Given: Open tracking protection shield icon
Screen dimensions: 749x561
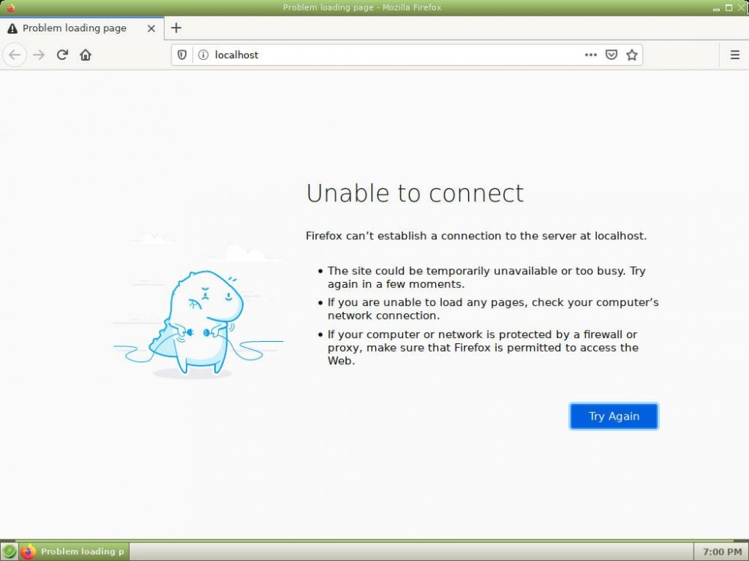Looking at the screenshot, I should pyautogui.click(x=182, y=55).
